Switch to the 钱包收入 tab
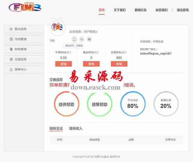This screenshot has height=162, width=193. (x=76, y=128)
